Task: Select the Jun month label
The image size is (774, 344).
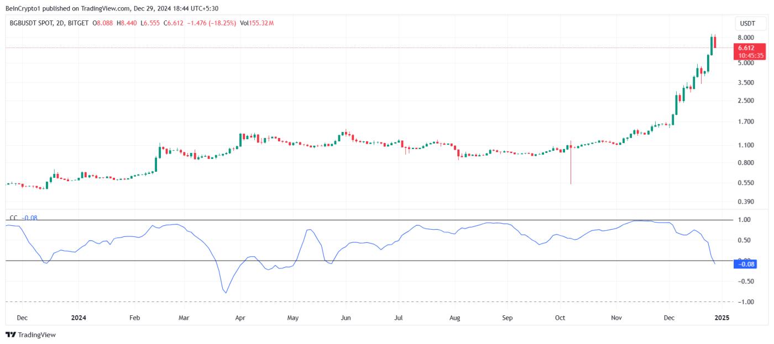Action: pos(346,318)
